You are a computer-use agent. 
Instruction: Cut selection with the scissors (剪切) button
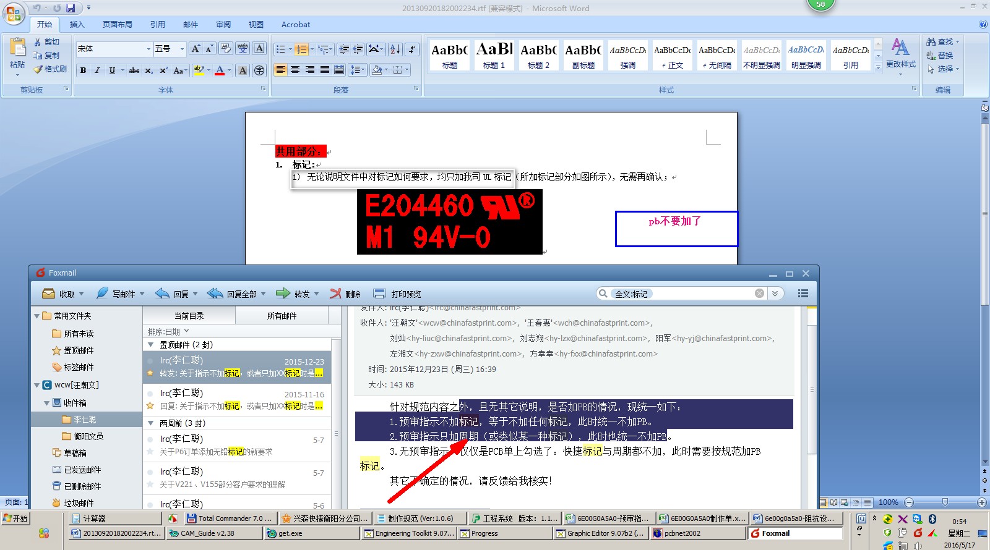pos(47,42)
